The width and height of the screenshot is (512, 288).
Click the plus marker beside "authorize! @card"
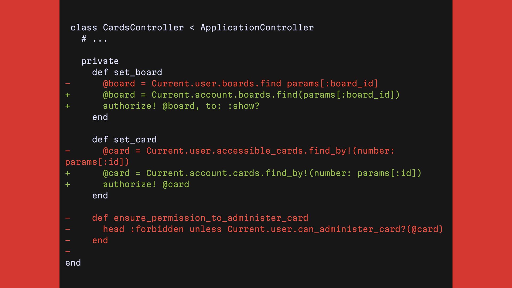(x=68, y=185)
